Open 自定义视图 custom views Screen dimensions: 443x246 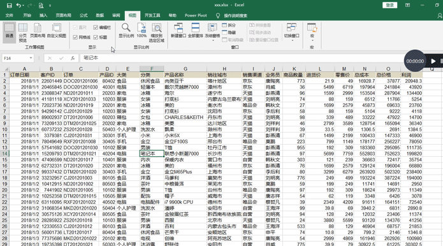pos(57,31)
